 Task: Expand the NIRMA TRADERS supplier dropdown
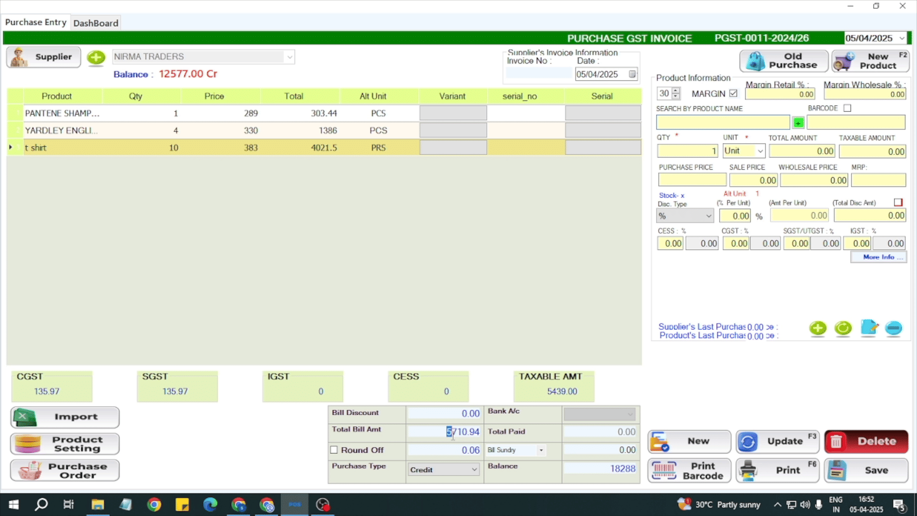[289, 57]
